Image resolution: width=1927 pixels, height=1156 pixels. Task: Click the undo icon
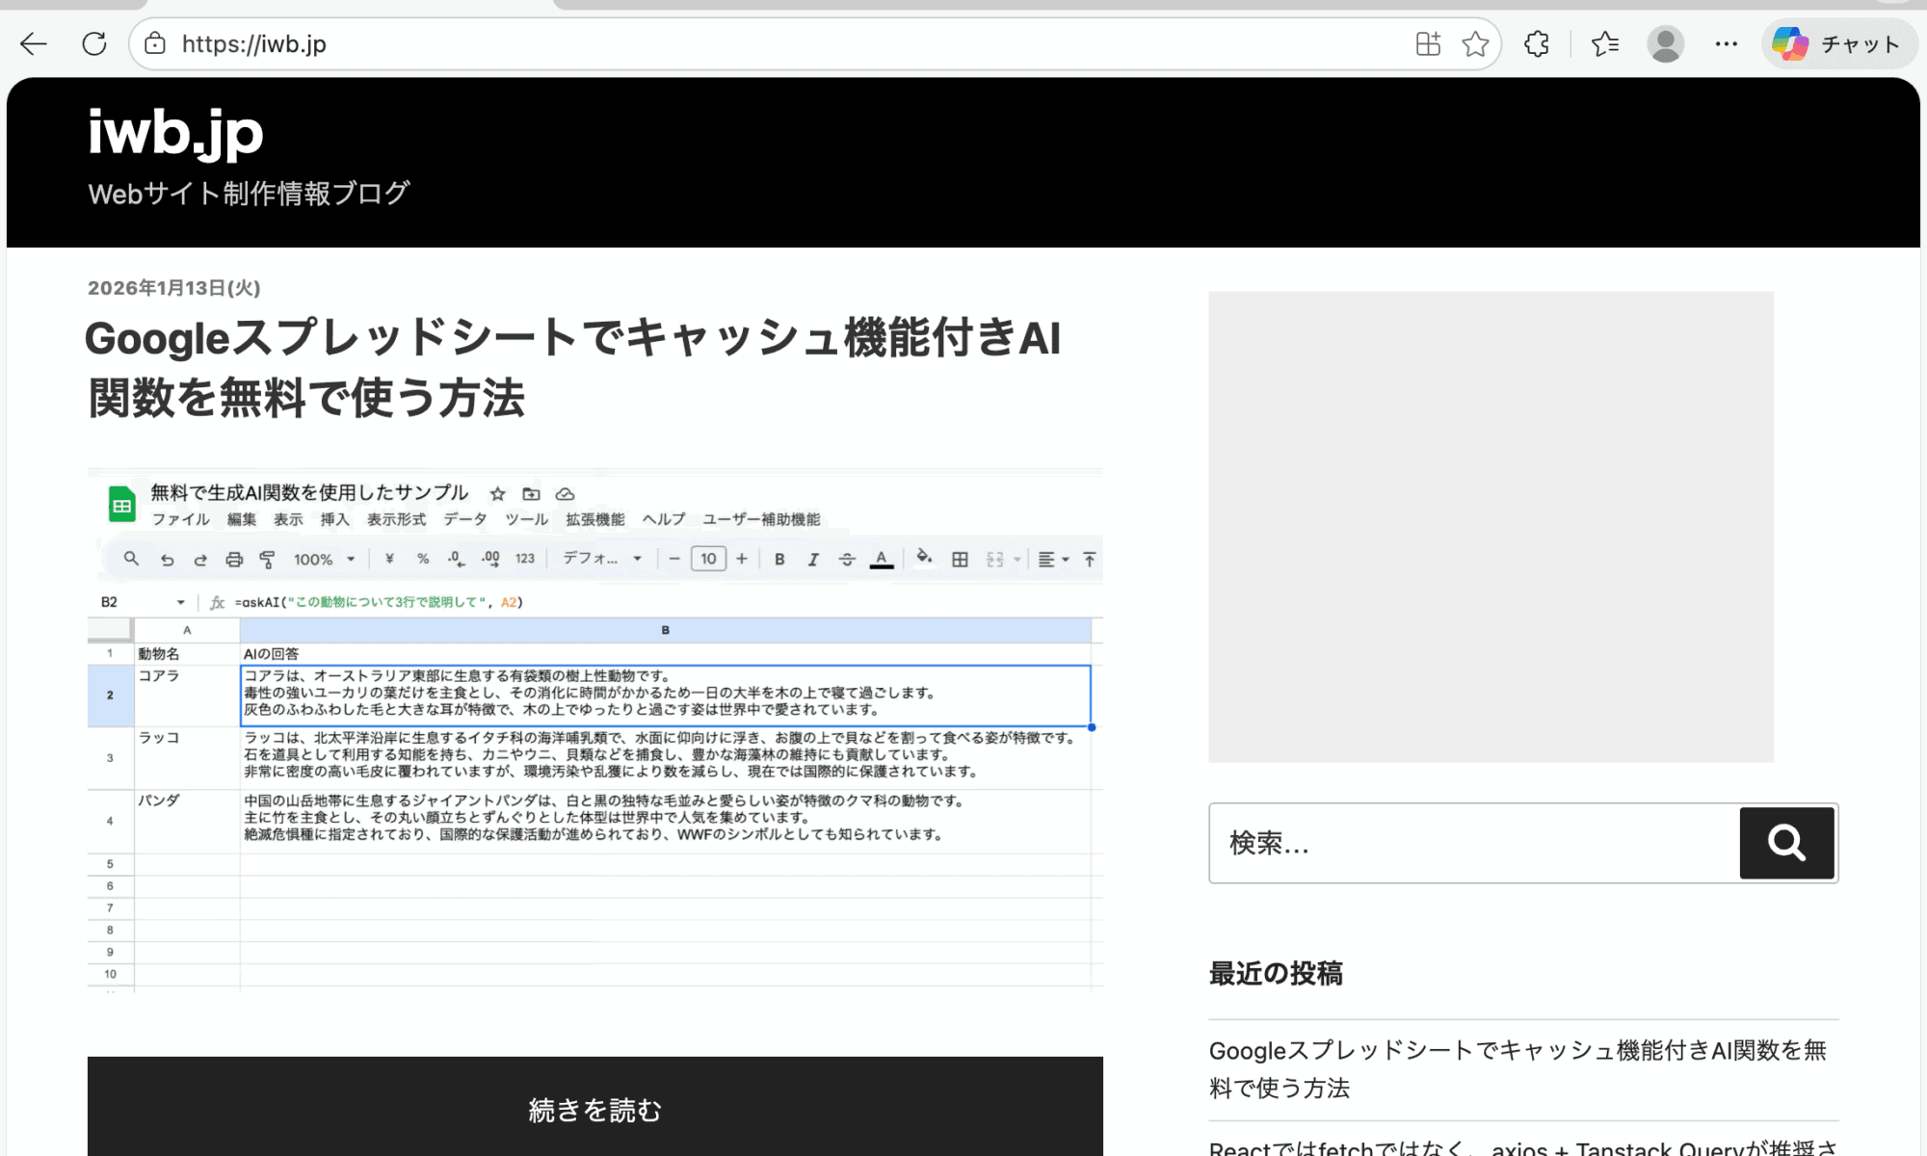click(x=169, y=559)
